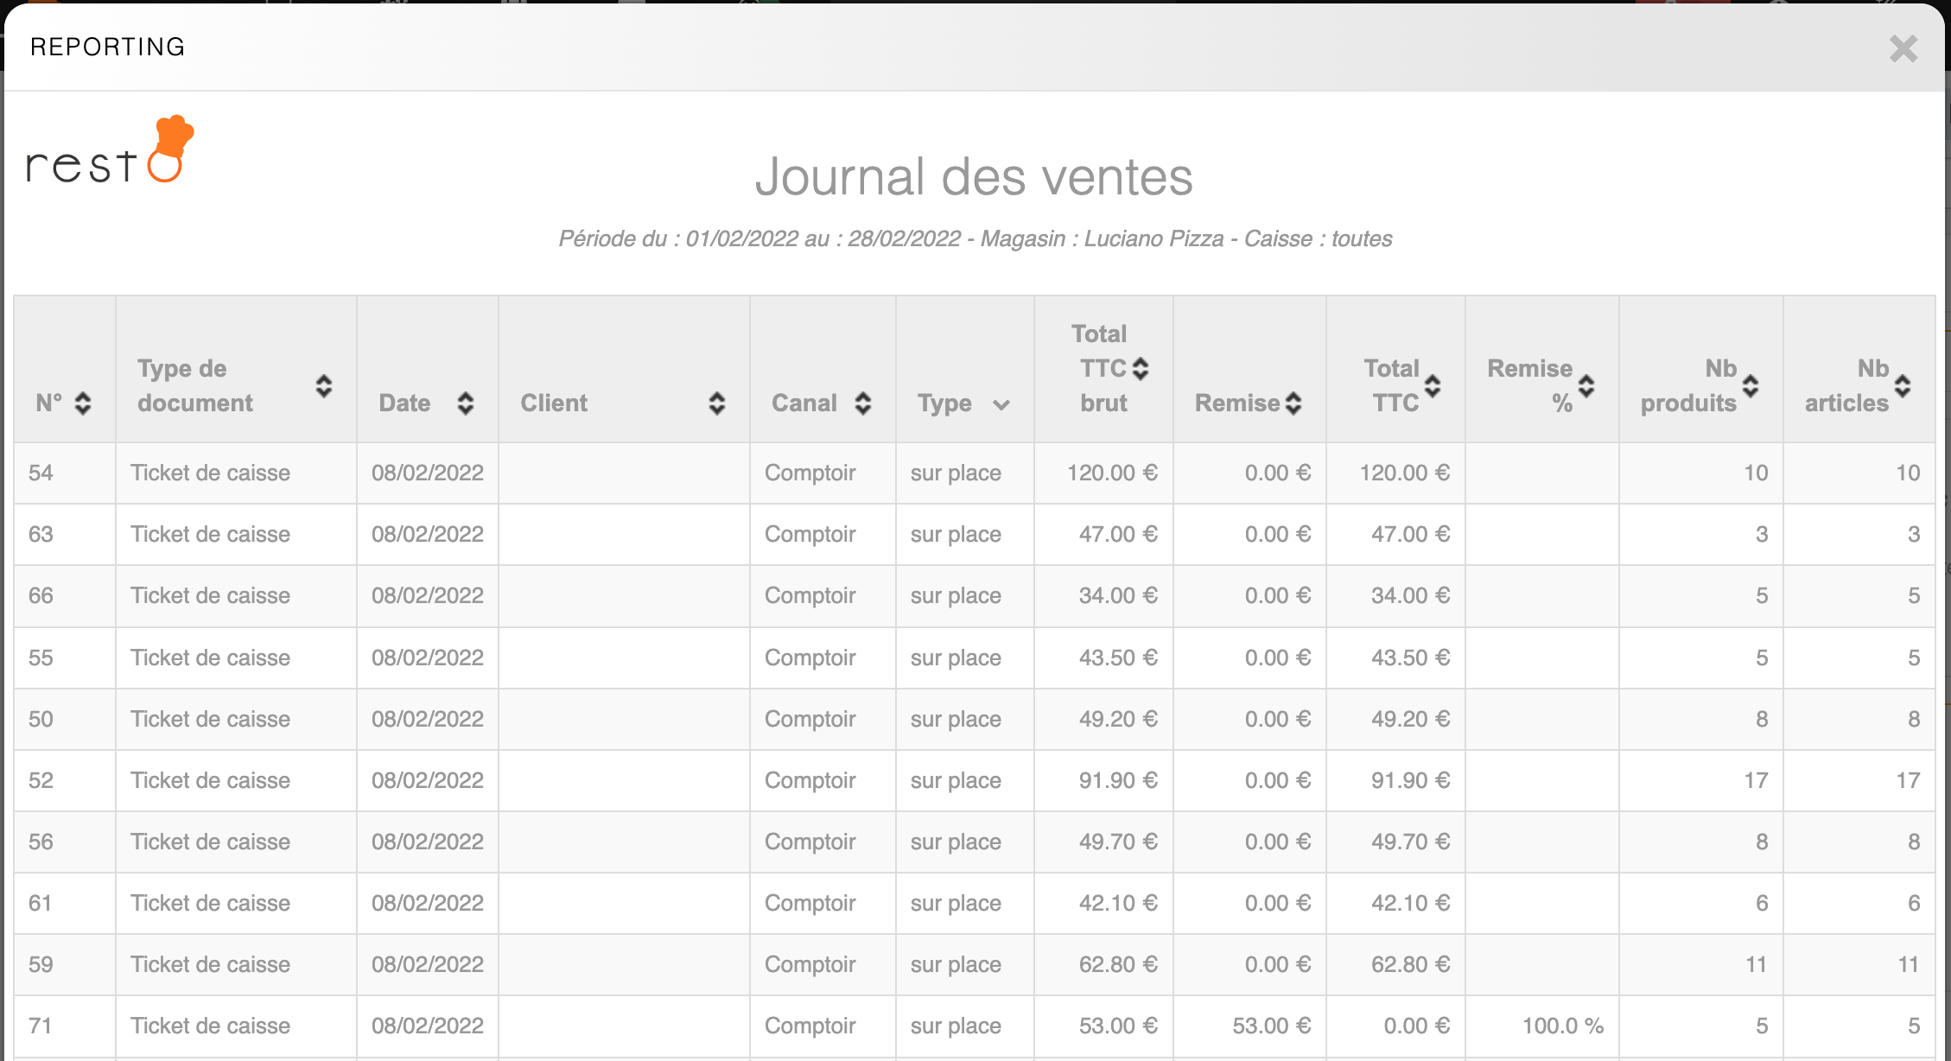Click the Remise column sort icon
The height and width of the screenshot is (1061, 1951).
click(x=1293, y=403)
